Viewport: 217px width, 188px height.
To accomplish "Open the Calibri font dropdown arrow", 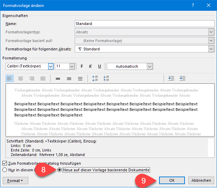I will click(51, 66).
